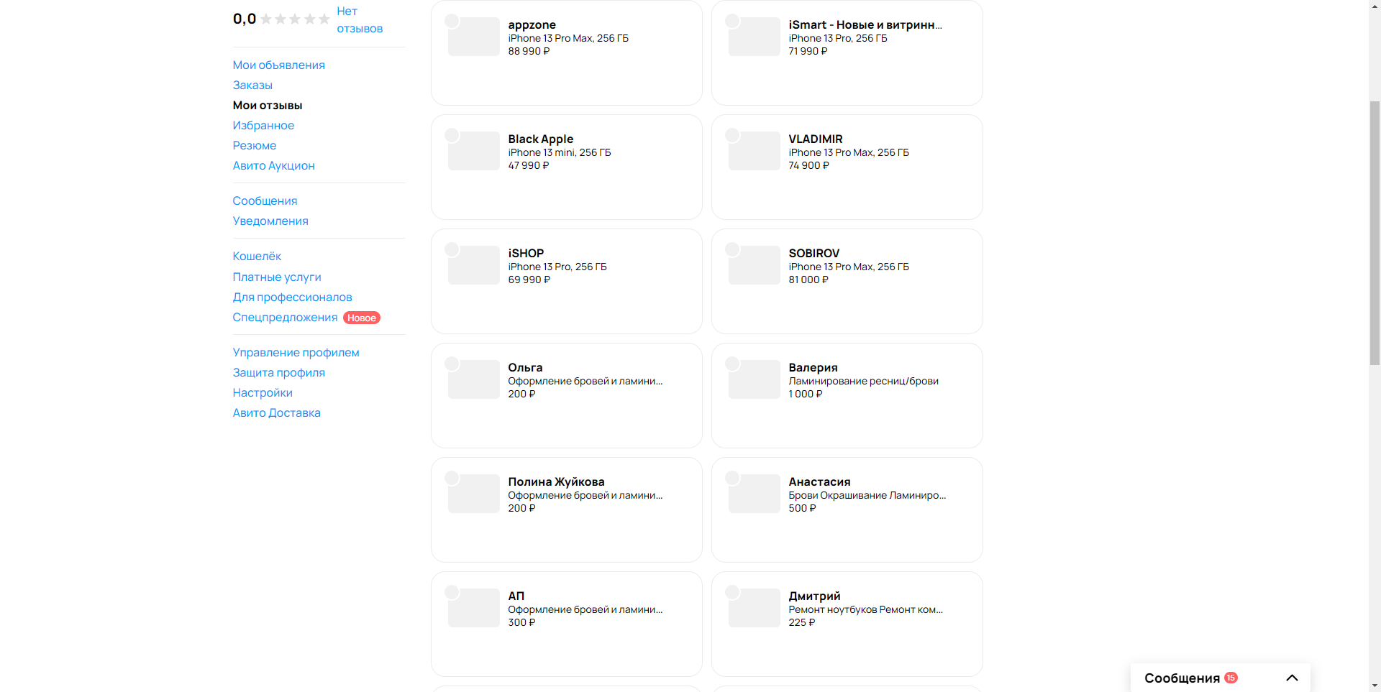Screen dimensions: 1381x692
Task: Open the Дмитрий seller avatar
Action: pos(732,592)
